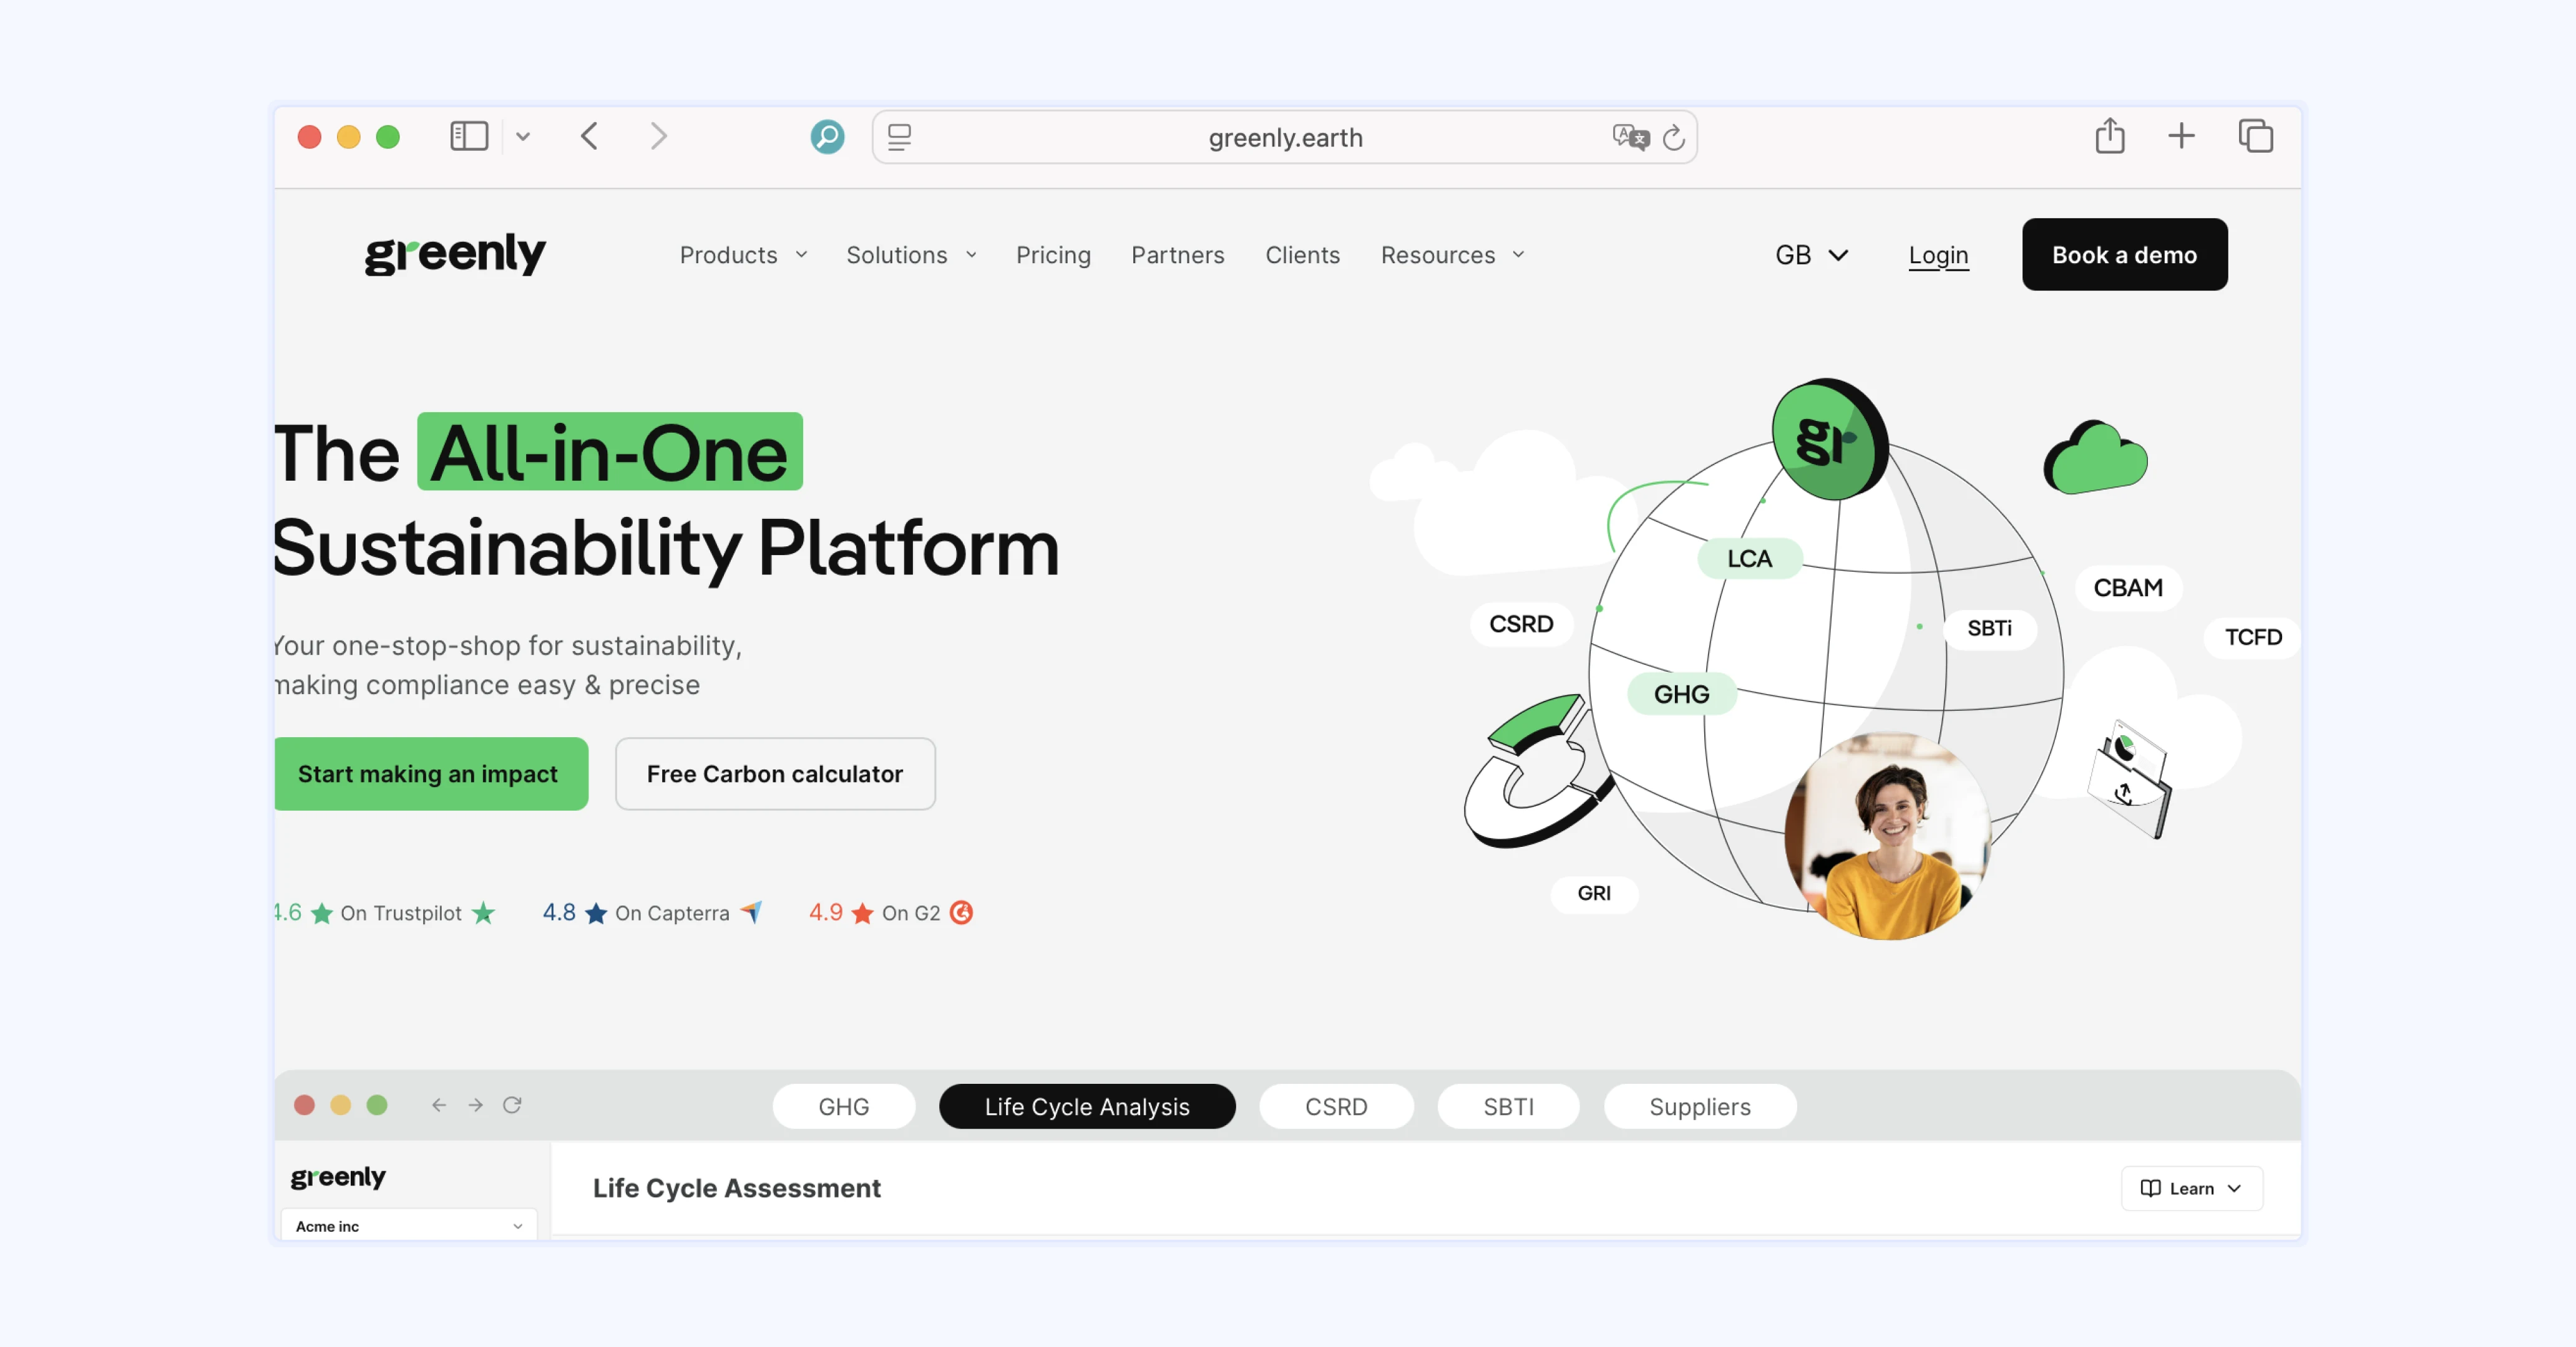Screen dimensions: 2576x1347
Task: Open the Partners page
Action: [1177, 255]
